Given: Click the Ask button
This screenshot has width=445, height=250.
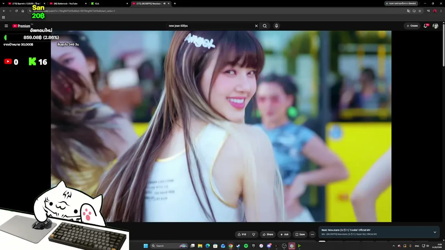Looking at the screenshot, I should 284,234.
